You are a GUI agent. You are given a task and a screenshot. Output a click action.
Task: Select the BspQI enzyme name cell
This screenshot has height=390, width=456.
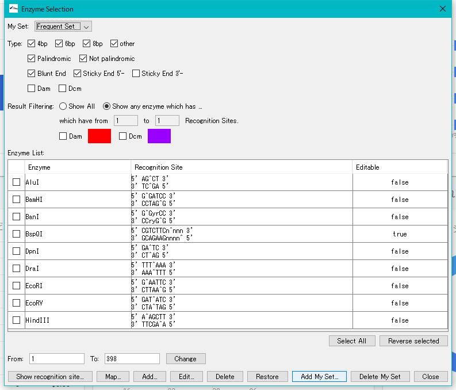pos(78,234)
